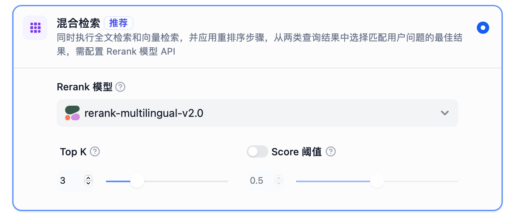Decrease Top K using the down arrow
Viewport: 515px width, 216px height.
[88, 183]
